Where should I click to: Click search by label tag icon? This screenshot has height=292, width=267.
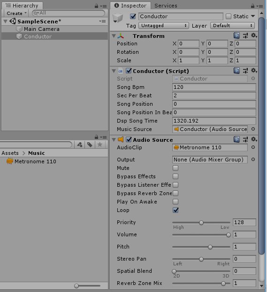tap(90, 145)
